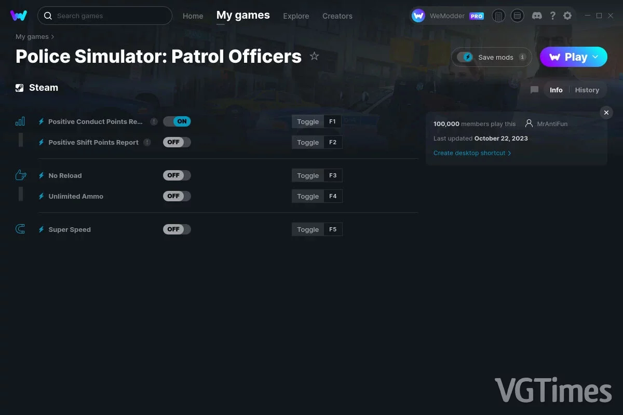The image size is (623, 415).
Task: Enable Positive Shift Points Report toggle
Action: pos(177,142)
